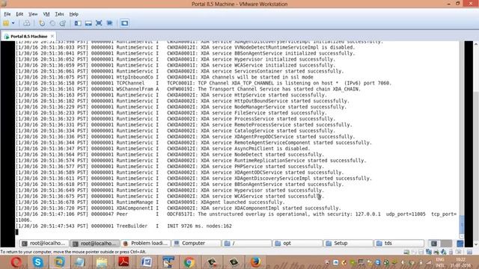Click the log line mentioning port 7060
Screen dimensions: 479x269
[204, 83]
